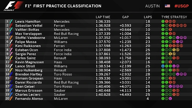Image resolution: width=192 pixels, height=108 pixels.
Task: Click the United States flag icon
Action: click(167, 6)
